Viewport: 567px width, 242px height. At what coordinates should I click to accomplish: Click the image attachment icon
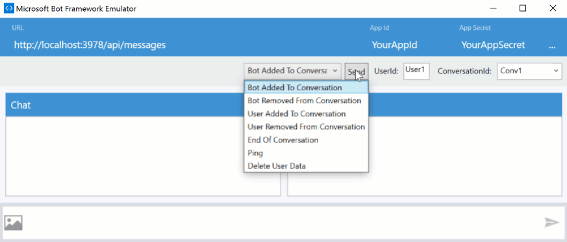(x=14, y=223)
